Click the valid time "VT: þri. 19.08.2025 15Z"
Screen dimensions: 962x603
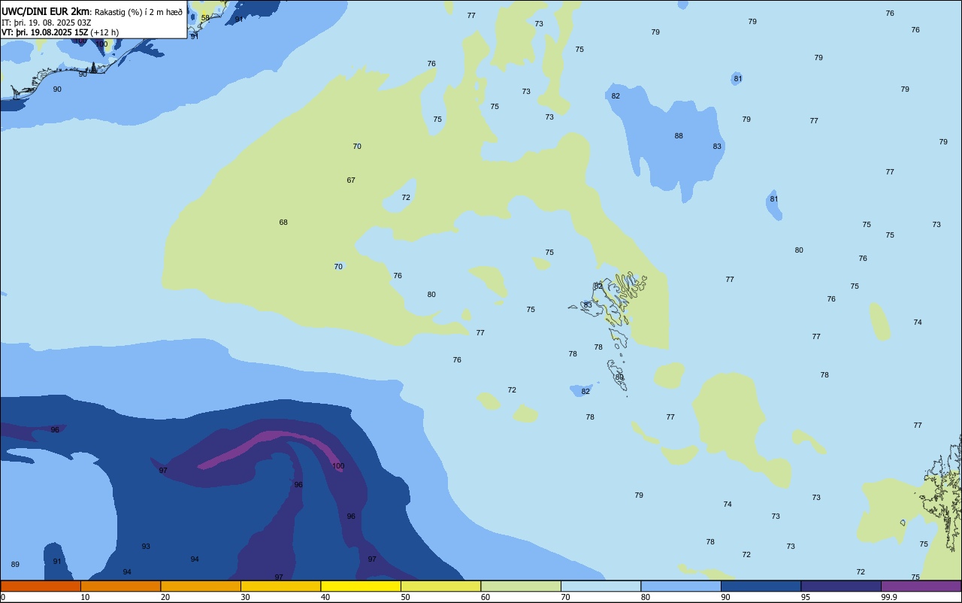point(44,32)
